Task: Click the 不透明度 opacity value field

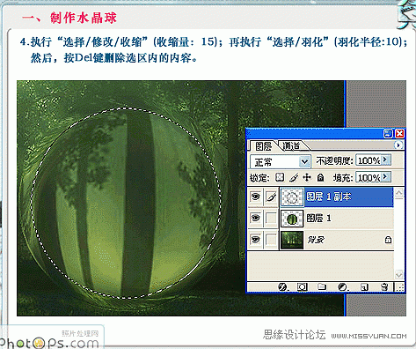Action: pyautogui.click(x=369, y=160)
